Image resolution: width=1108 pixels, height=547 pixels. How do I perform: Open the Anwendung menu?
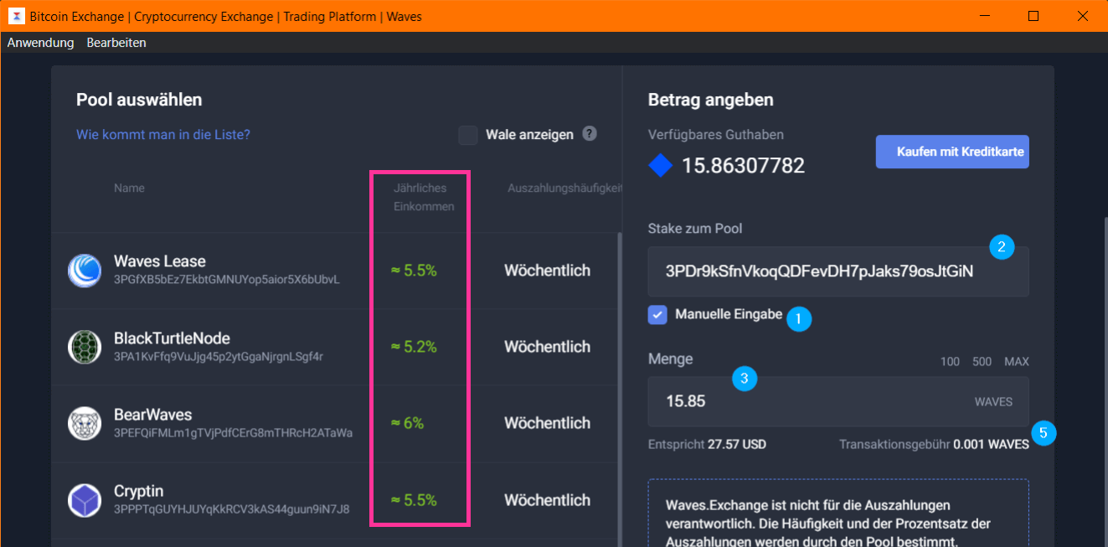(x=41, y=43)
